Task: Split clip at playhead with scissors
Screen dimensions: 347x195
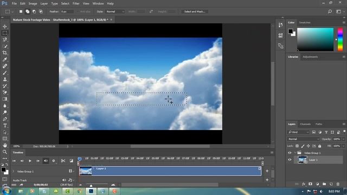Action: point(63,161)
